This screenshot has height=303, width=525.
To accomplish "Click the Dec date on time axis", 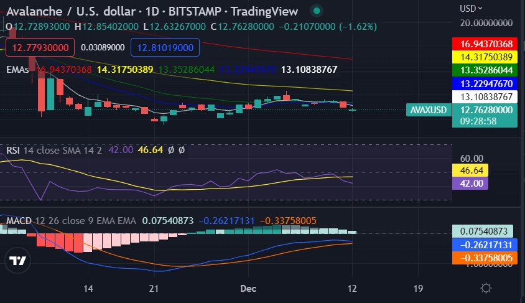I will (248, 288).
